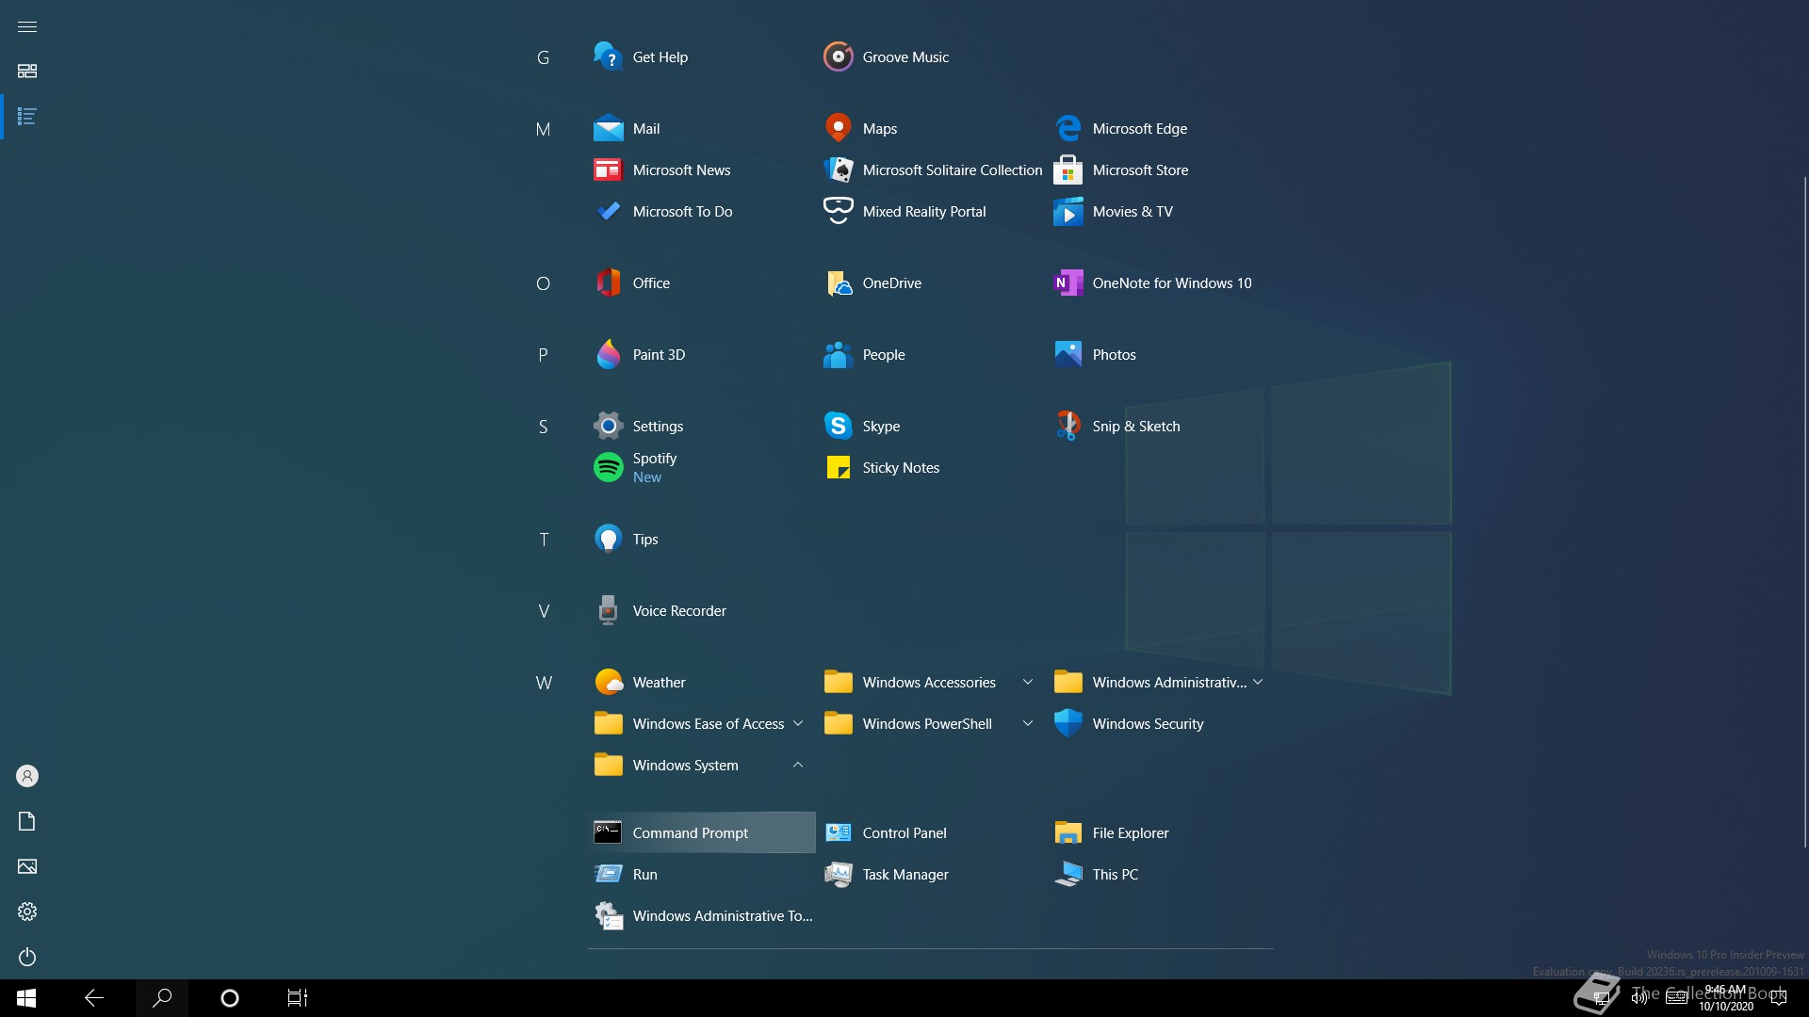
Task: Open the Microsoft Store
Action: (1161, 170)
